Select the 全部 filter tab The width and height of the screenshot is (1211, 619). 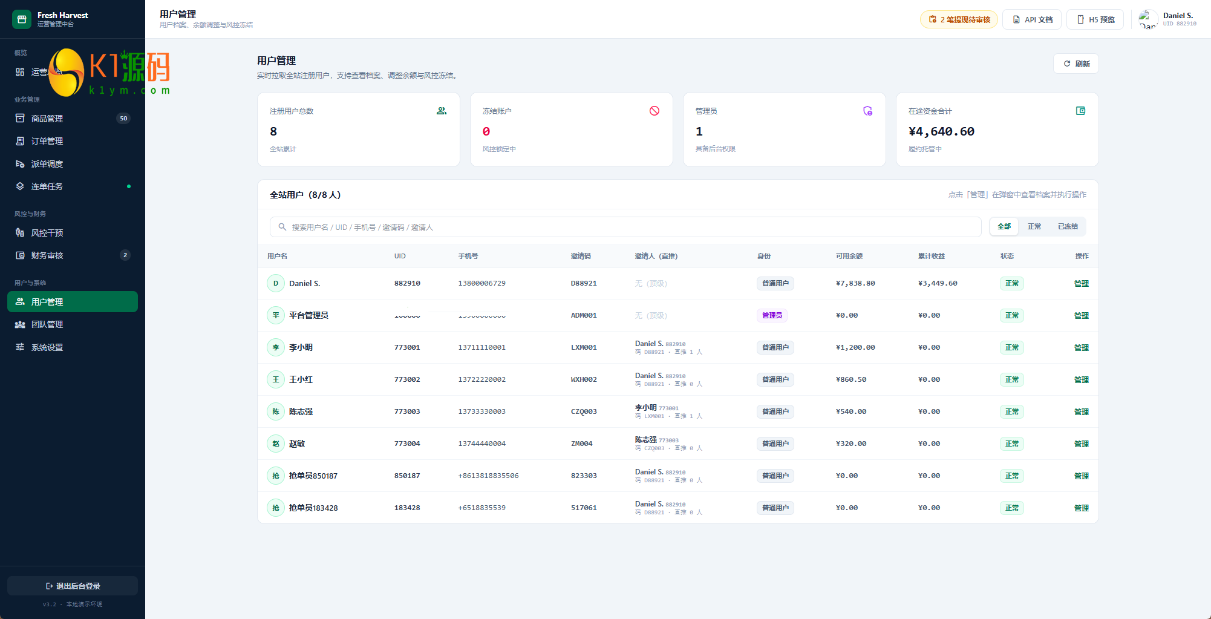tap(1004, 226)
